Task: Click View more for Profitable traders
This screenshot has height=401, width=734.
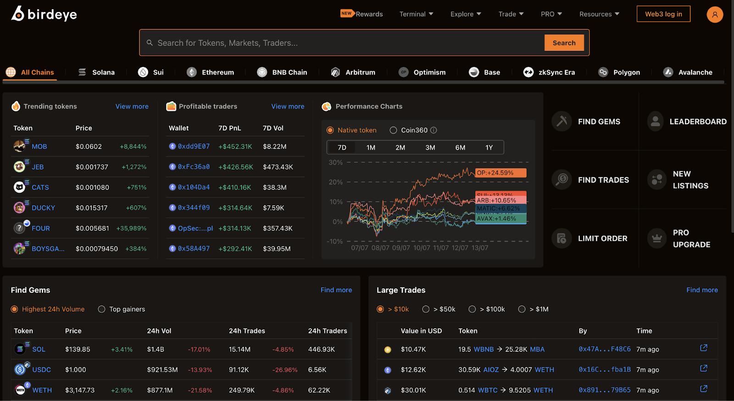Action: (x=288, y=106)
